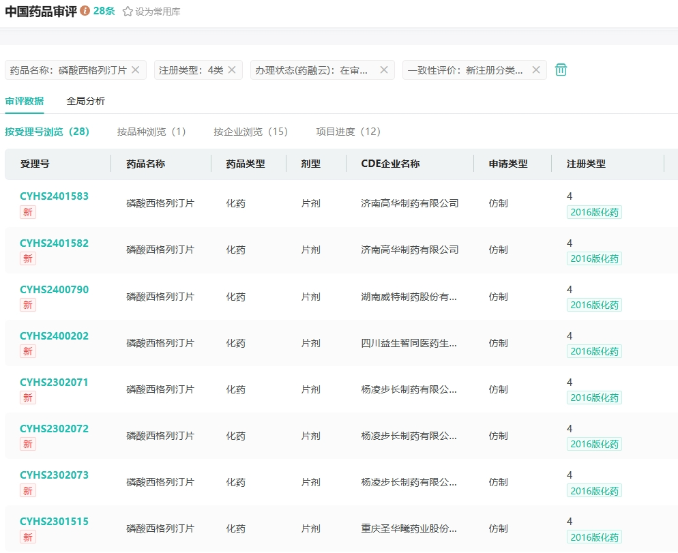Open 按企业浏览 (15) view

[x=250, y=132]
